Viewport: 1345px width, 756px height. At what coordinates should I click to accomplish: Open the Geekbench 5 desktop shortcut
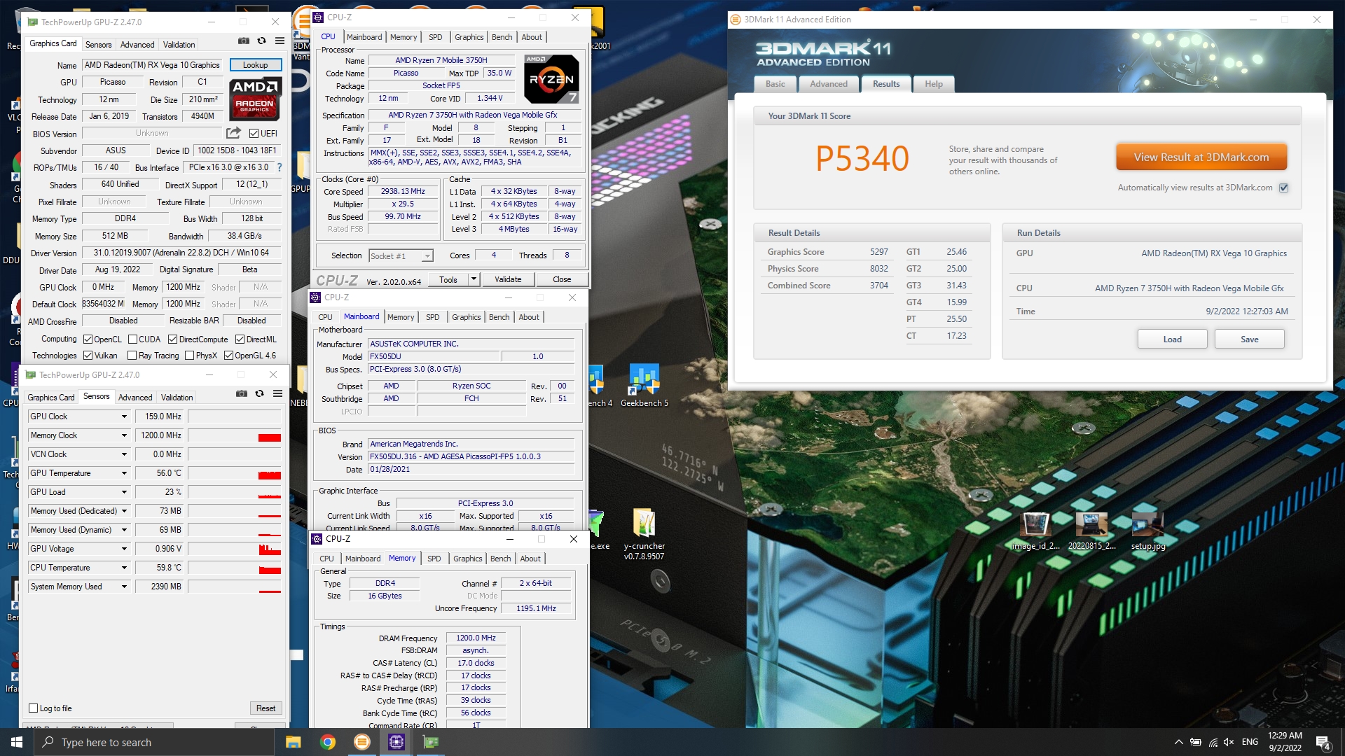pyautogui.click(x=644, y=386)
